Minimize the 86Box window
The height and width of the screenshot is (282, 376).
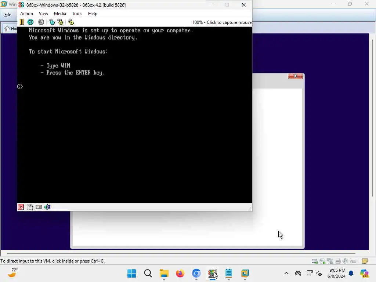210,5
